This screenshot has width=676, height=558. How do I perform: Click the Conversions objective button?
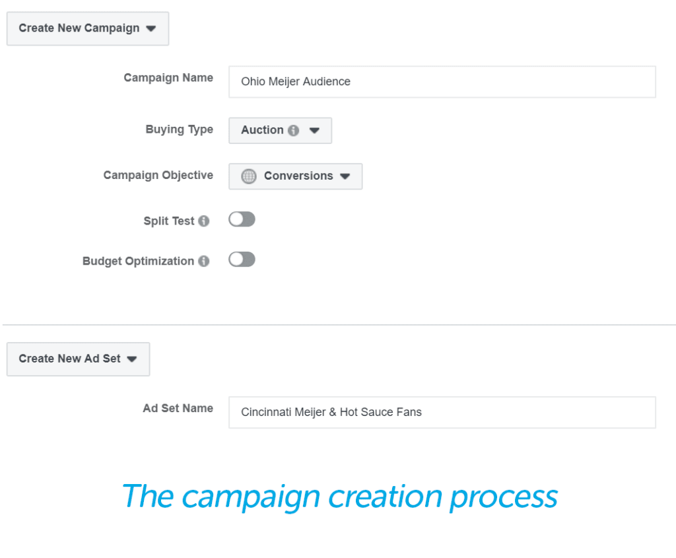(295, 176)
